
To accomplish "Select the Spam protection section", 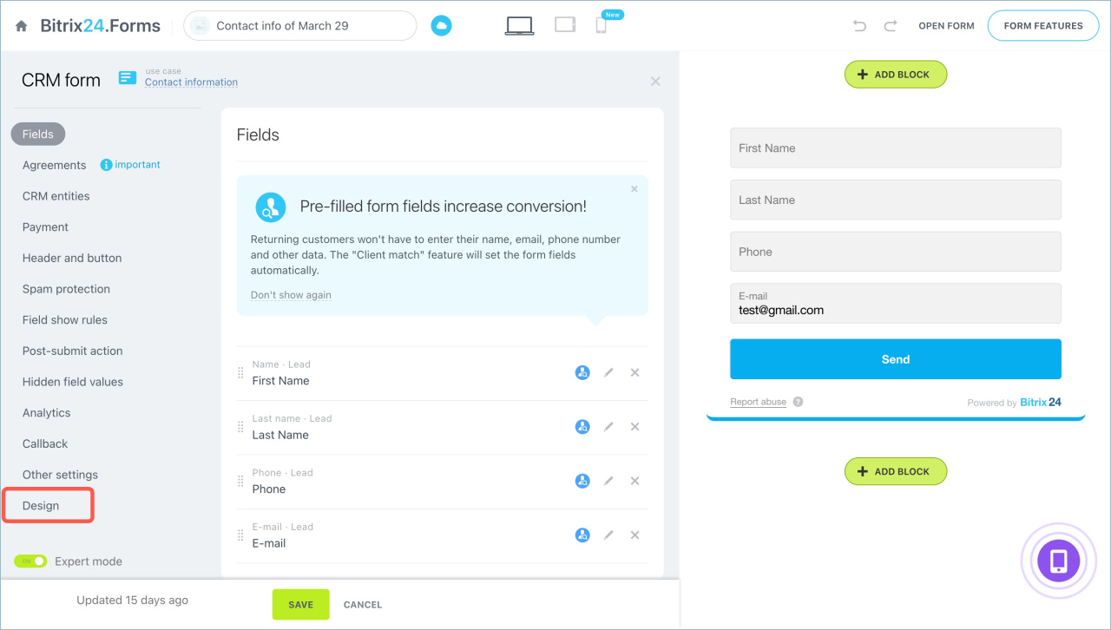I will (x=66, y=289).
